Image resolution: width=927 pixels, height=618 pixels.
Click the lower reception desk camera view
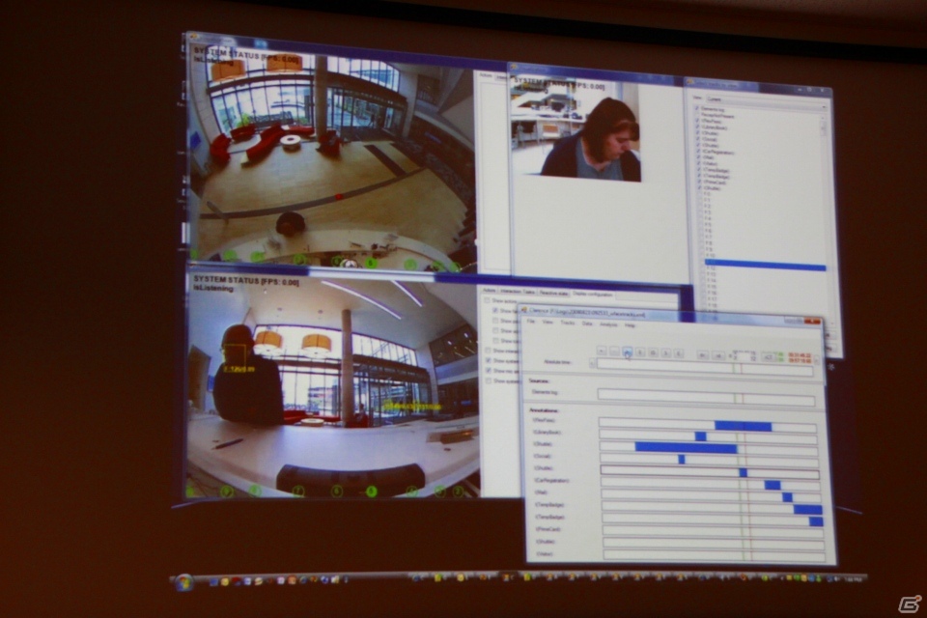point(334,387)
